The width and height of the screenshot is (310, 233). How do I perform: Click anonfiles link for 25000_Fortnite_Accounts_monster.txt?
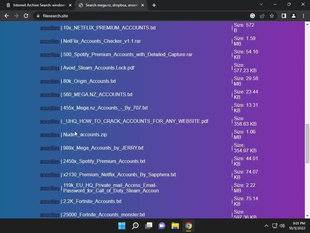click(50, 214)
